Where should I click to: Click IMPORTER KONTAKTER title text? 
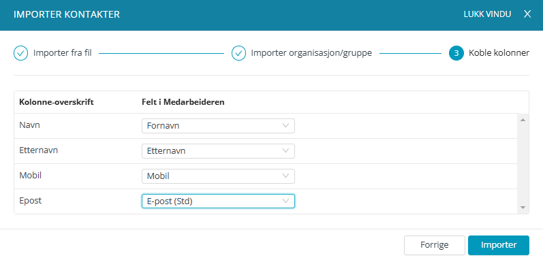coord(67,14)
